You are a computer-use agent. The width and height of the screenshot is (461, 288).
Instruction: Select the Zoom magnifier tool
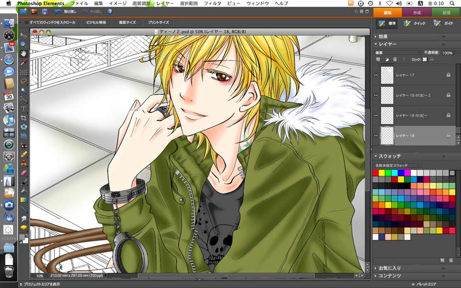click(24, 44)
